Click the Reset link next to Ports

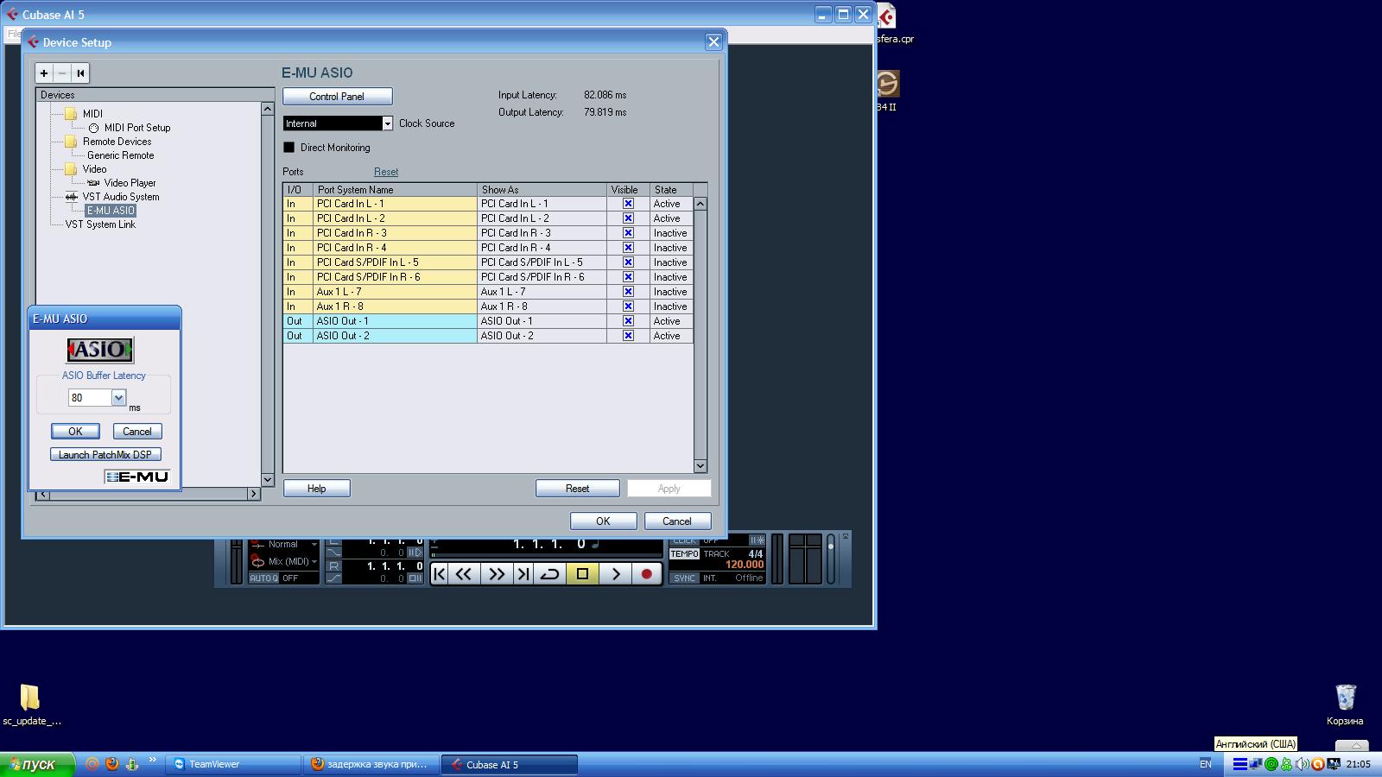386,172
